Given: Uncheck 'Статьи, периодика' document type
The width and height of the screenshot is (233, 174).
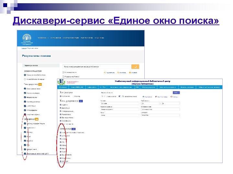Looking at the screenshot, I should [25, 93].
